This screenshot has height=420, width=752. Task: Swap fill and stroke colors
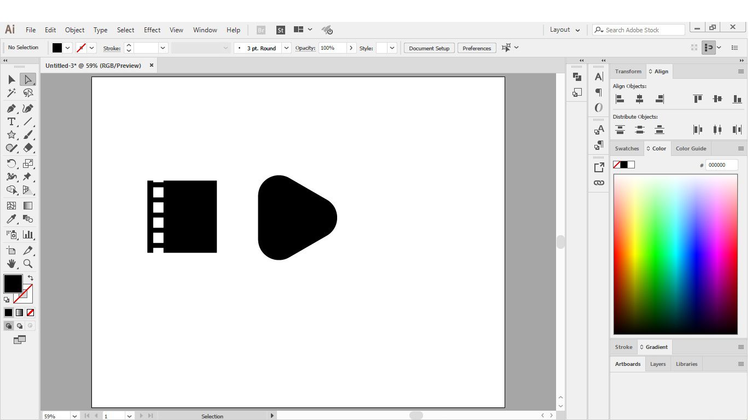click(30, 278)
